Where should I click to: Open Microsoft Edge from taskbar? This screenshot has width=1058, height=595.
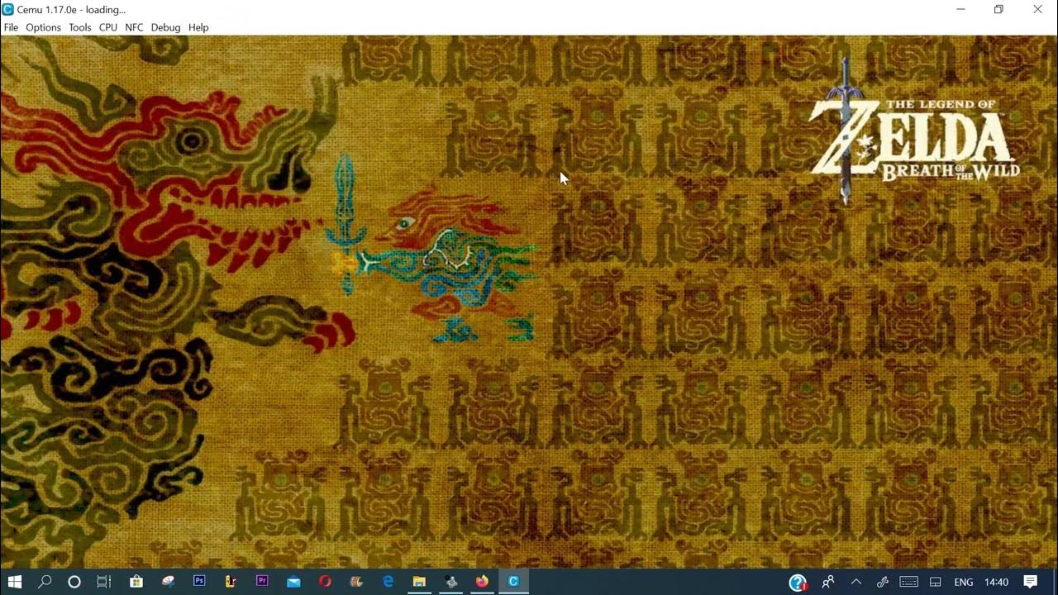click(388, 582)
